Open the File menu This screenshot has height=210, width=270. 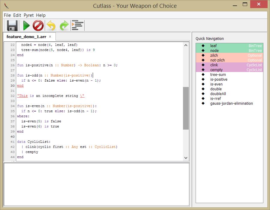point(7,15)
